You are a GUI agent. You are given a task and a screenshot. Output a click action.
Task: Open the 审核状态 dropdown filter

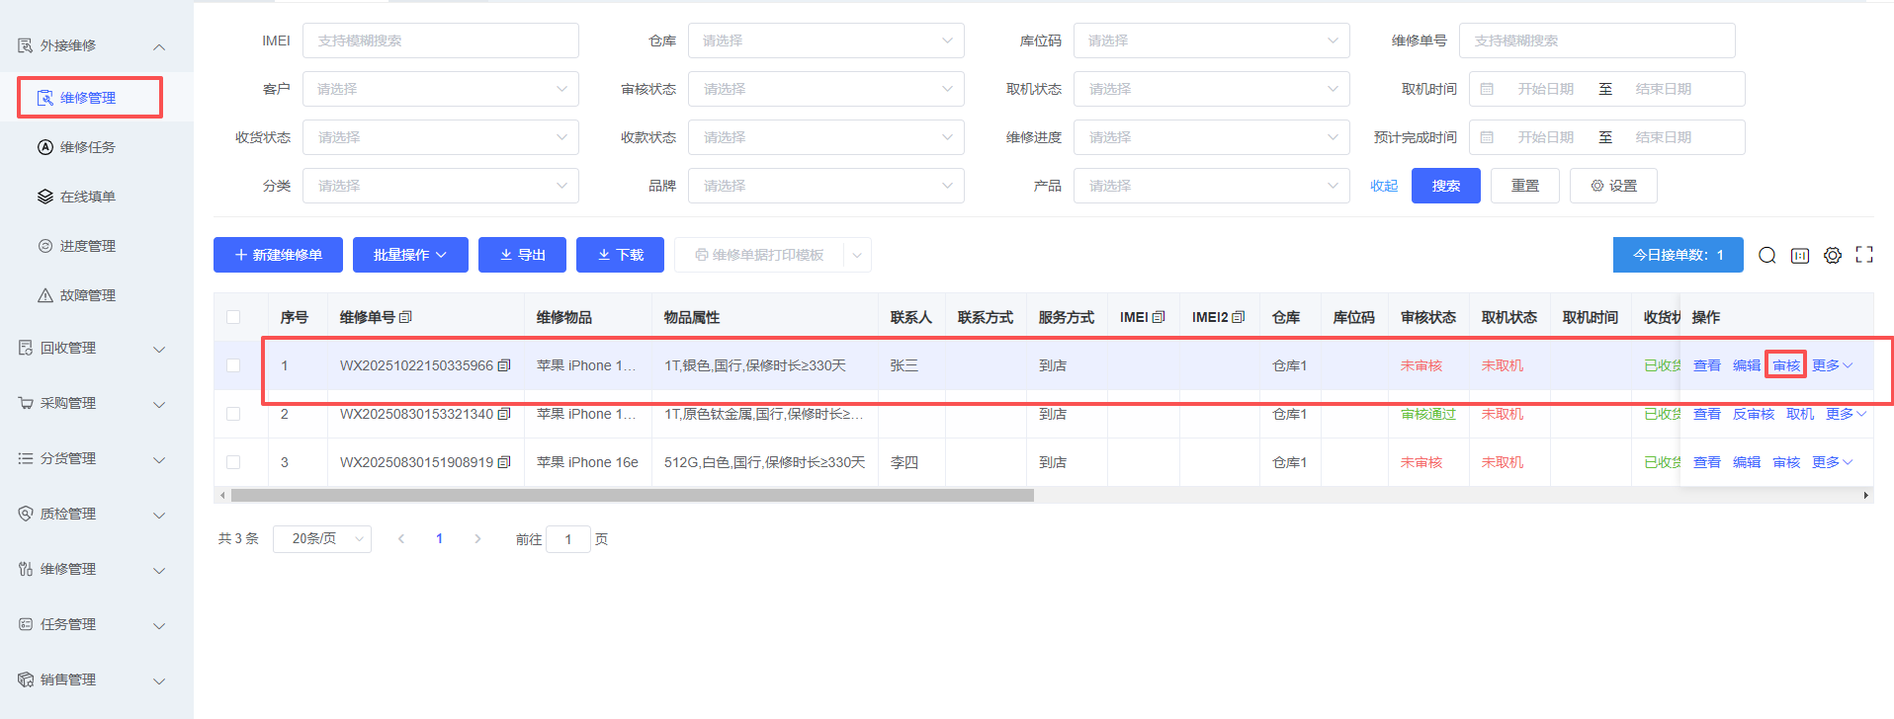pos(825,89)
